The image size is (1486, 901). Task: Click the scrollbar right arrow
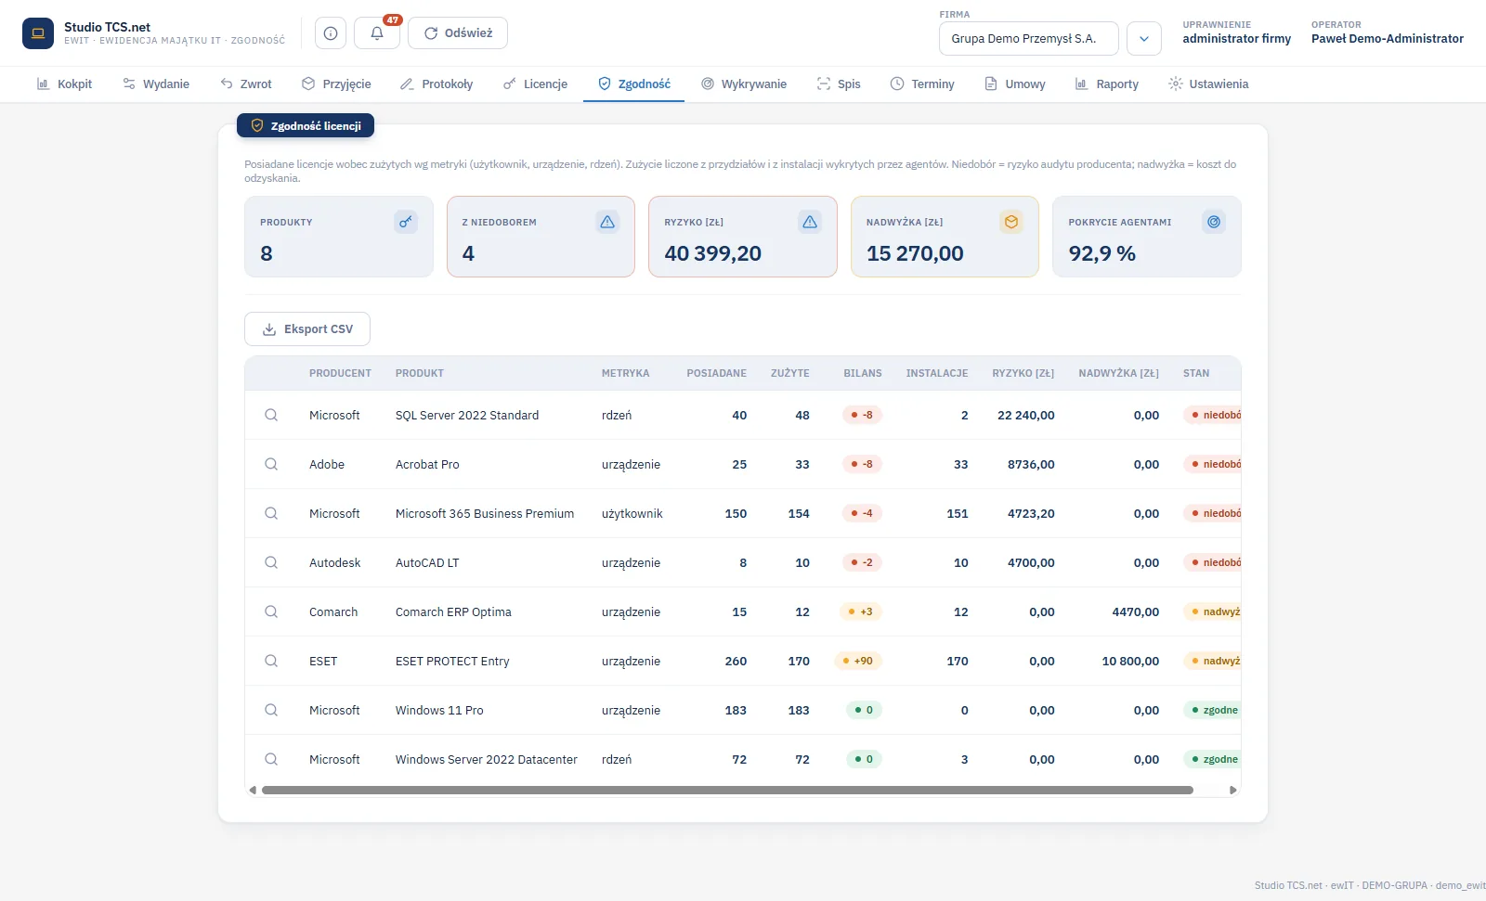click(x=1232, y=791)
